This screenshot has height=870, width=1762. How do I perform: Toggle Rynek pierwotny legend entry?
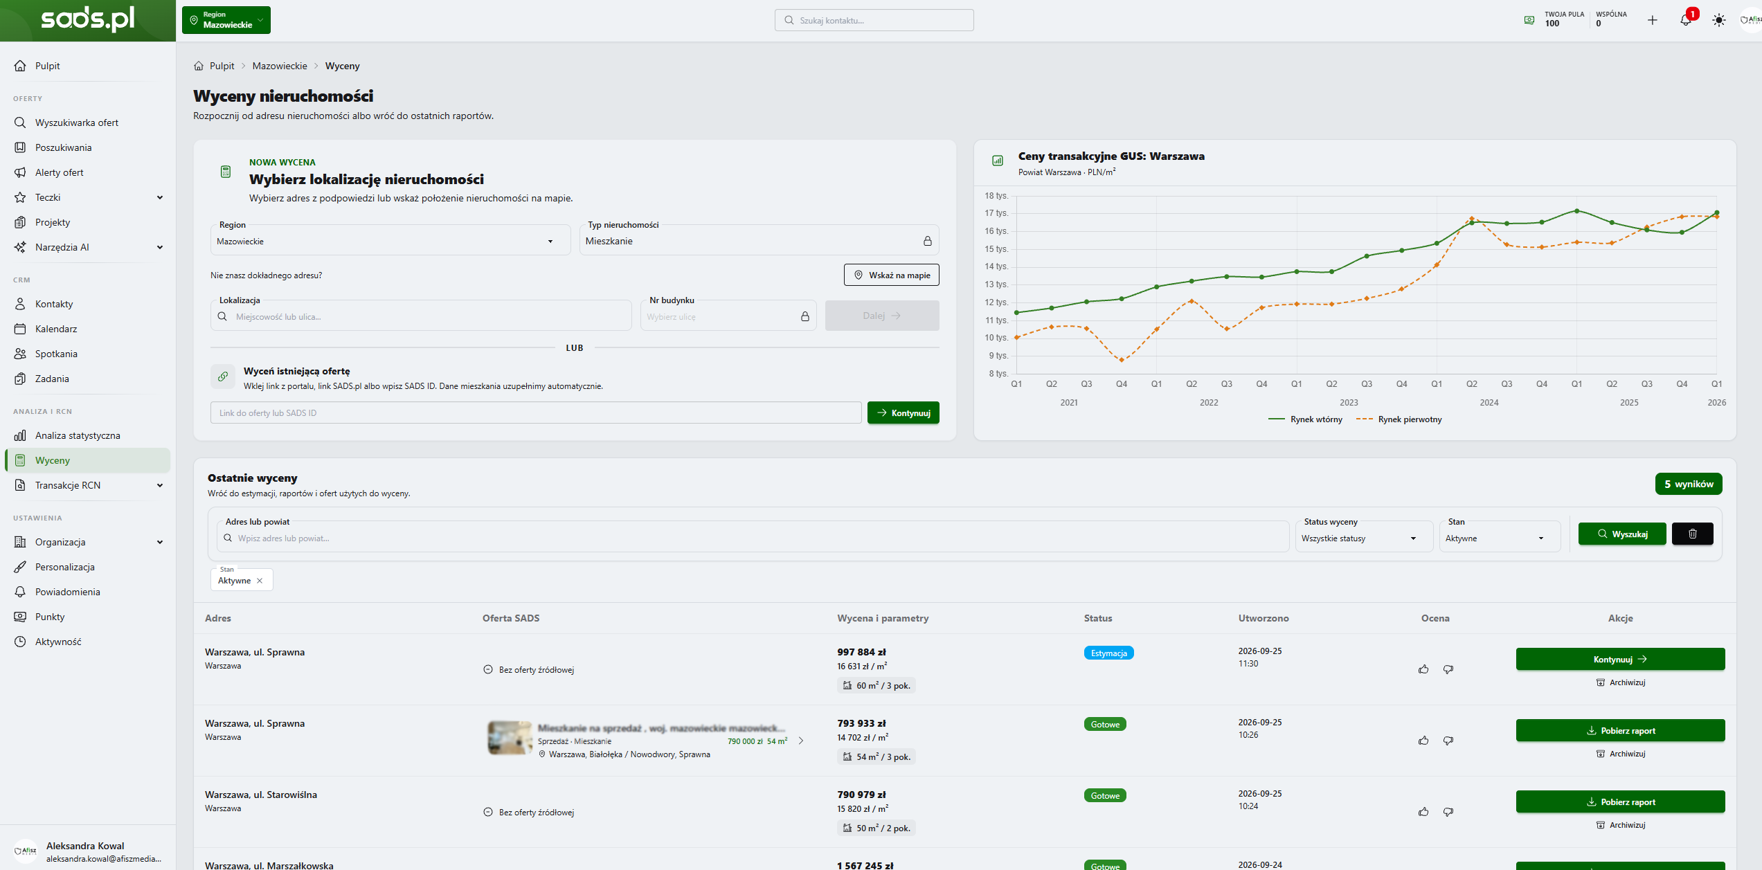[x=1399, y=419]
